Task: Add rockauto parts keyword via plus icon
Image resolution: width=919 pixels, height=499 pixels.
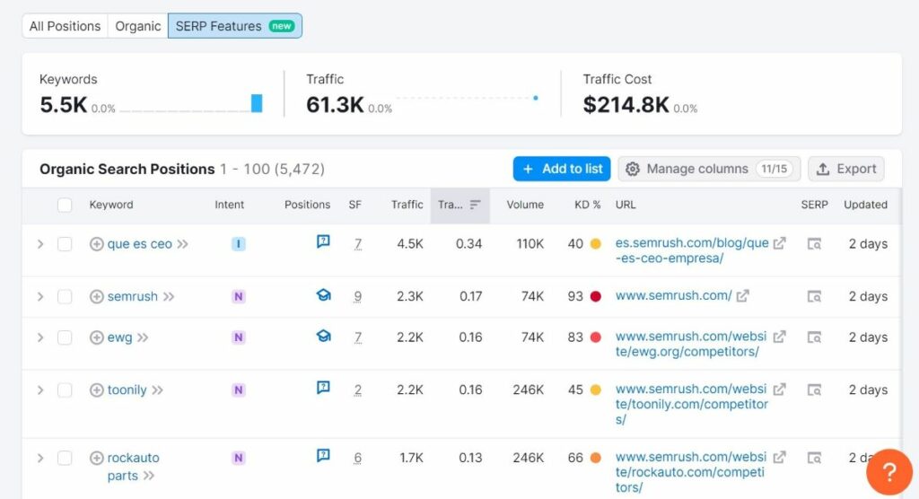Action: pyautogui.click(x=97, y=458)
